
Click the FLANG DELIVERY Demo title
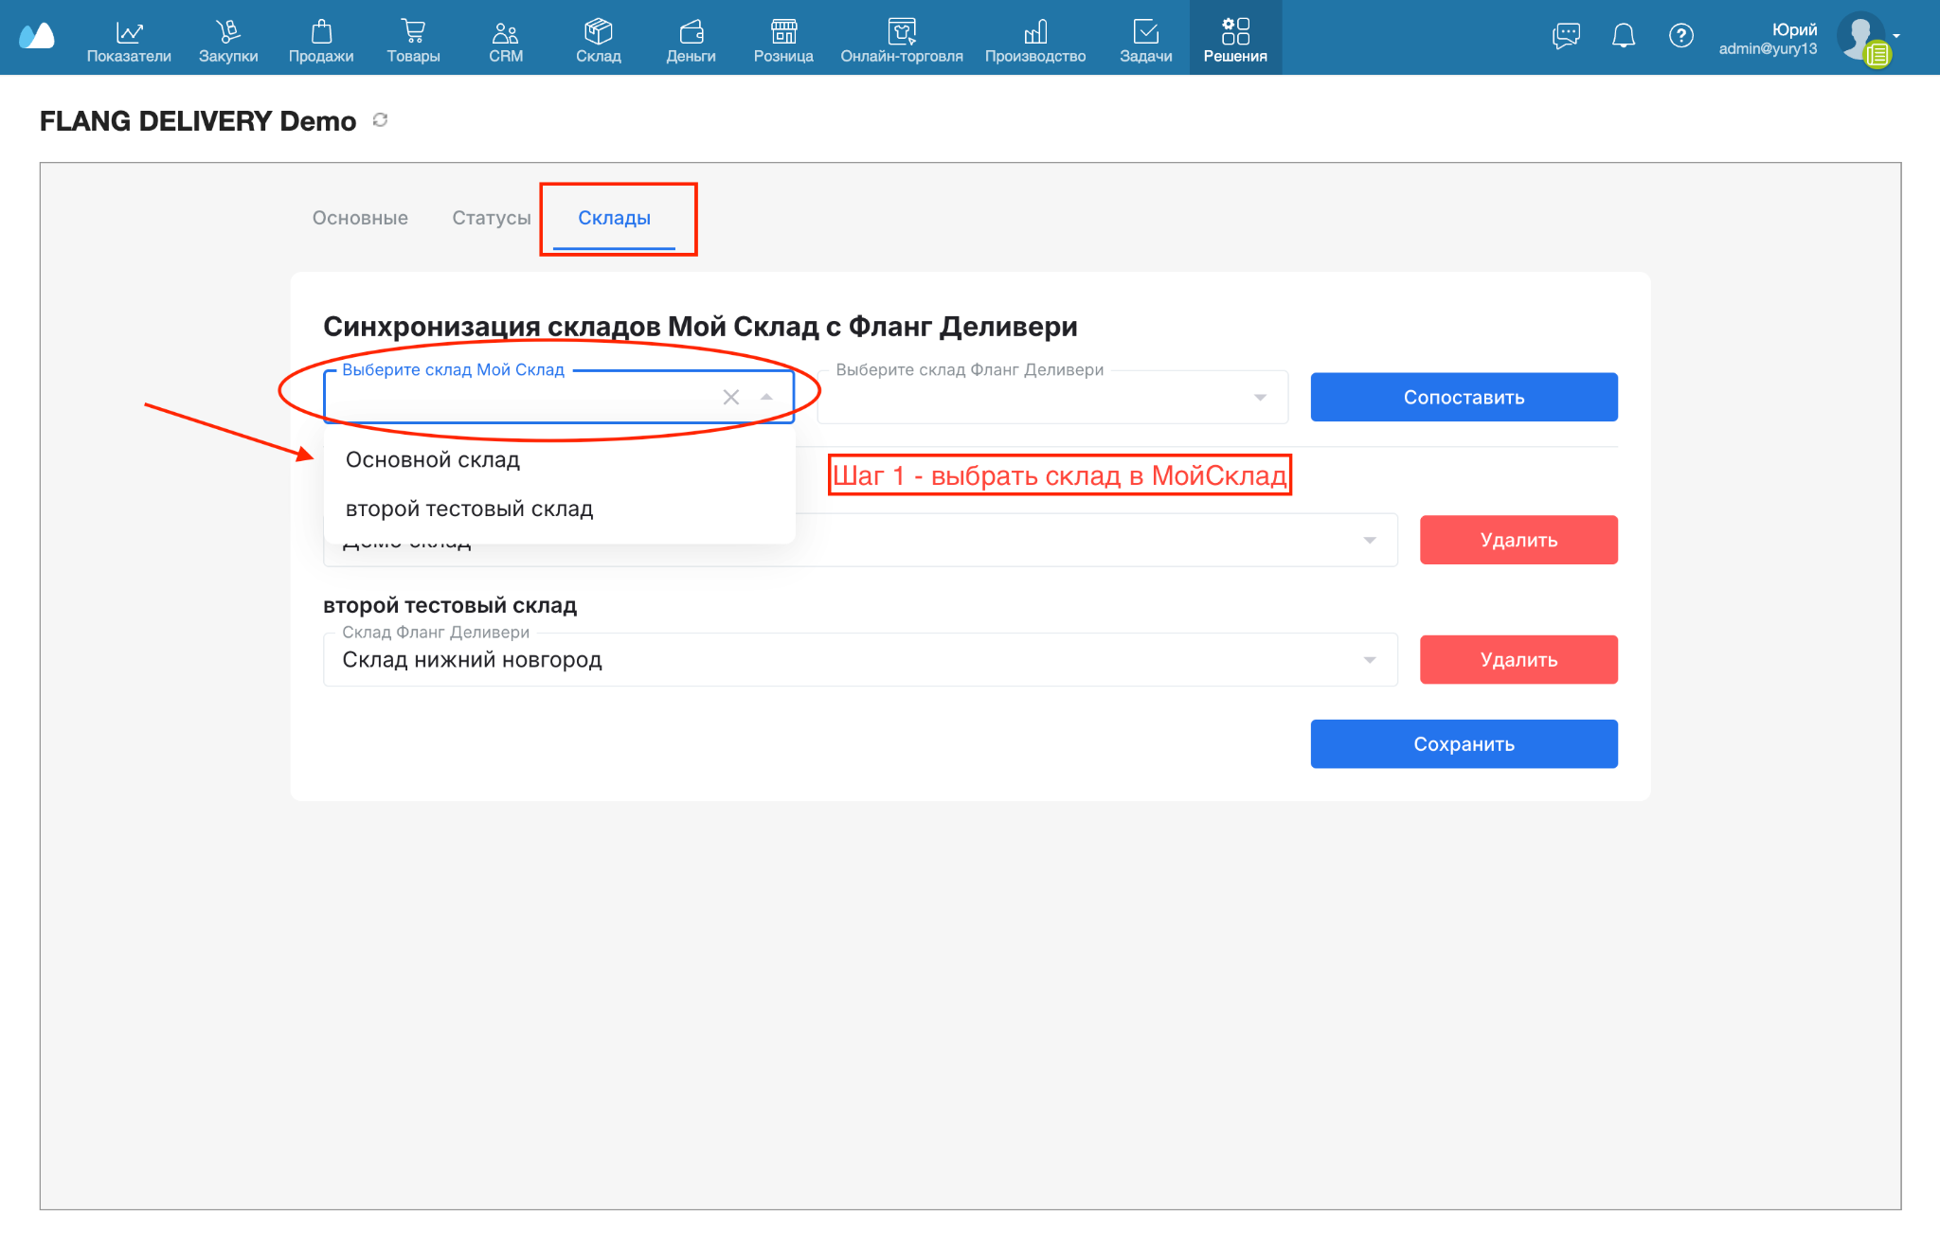198,121
